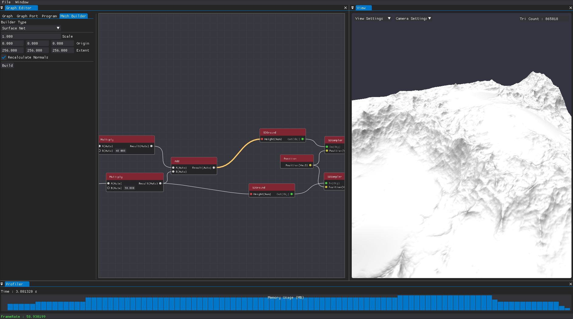Switch to the Graph Port tab
The height and width of the screenshot is (319, 573).
[x=27, y=16]
